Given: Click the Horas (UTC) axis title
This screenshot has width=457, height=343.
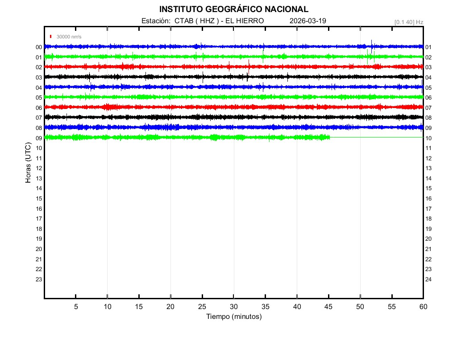Looking at the screenshot, I should pos(28,163).
